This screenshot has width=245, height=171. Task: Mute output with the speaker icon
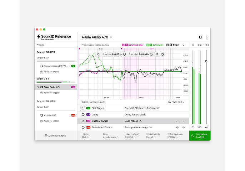click(x=206, y=127)
